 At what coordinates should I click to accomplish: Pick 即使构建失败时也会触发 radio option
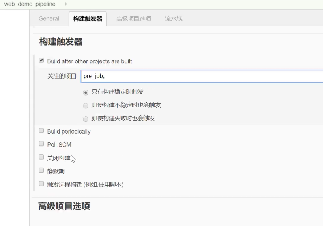click(x=86, y=119)
